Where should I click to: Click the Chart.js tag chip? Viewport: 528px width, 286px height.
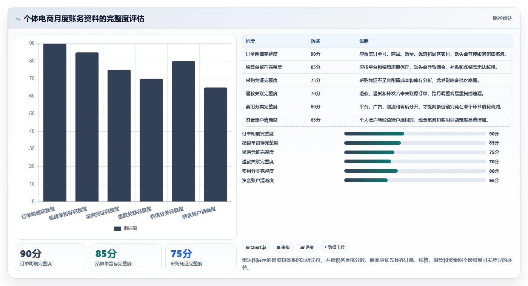(x=256, y=247)
